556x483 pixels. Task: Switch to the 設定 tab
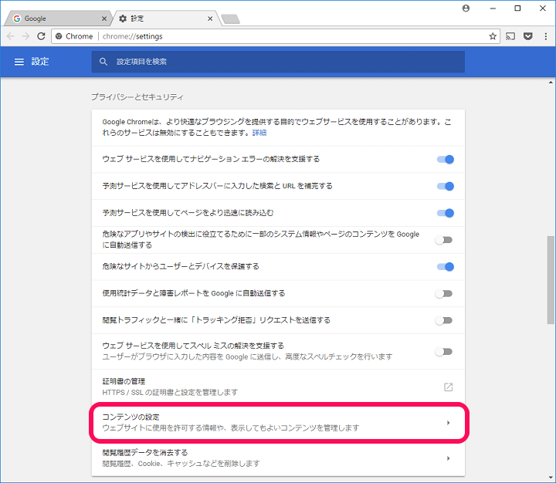coord(166,19)
